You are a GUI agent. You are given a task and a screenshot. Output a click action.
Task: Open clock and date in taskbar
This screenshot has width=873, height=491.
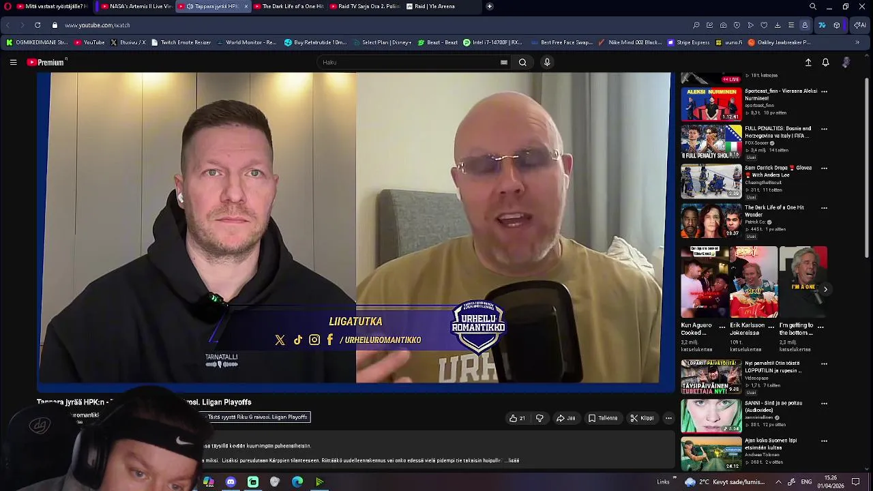831,481
